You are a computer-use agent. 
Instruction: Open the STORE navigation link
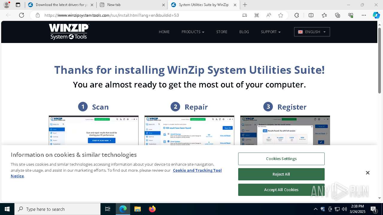click(x=222, y=32)
